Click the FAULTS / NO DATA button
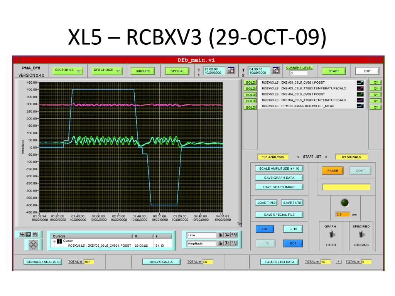395x296 pixels. click(280, 262)
